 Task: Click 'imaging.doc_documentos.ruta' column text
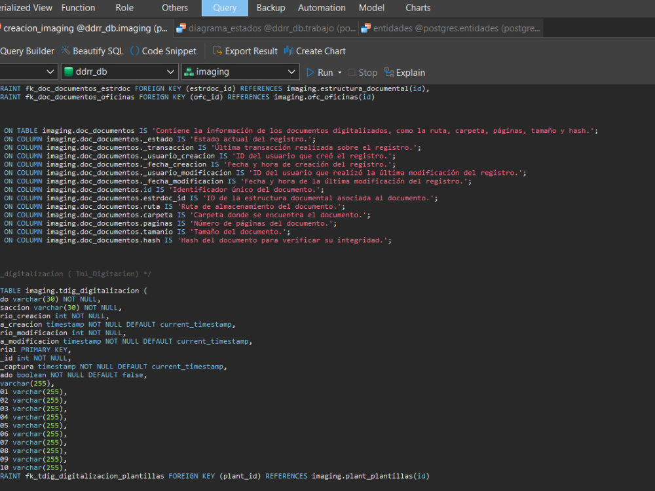103,206
